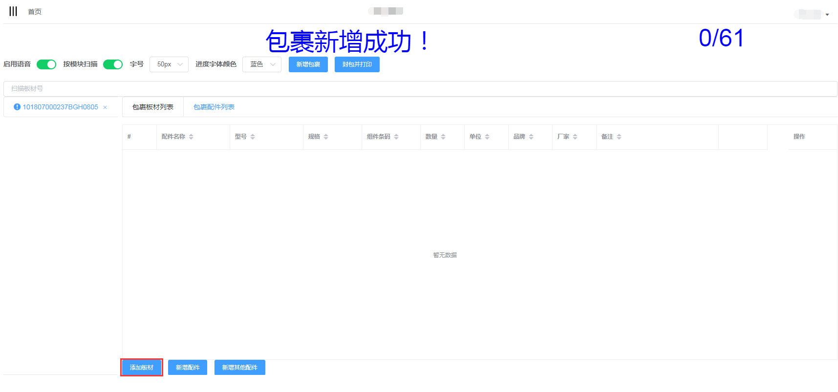The height and width of the screenshot is (392, 838).
Task: Sort by 配件名称 column arrows
Action: [191, 137]
